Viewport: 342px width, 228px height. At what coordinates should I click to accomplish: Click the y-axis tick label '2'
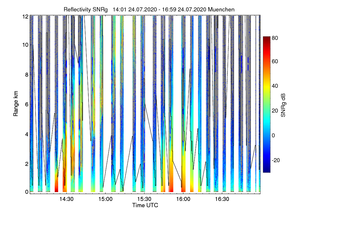[x=27, y=164]
